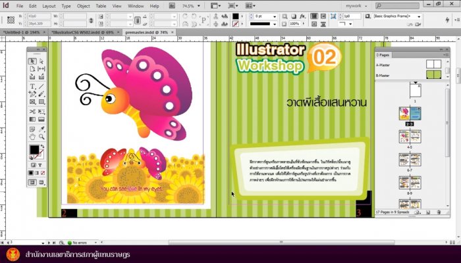Open the Object menu

[x=83, y=6]
